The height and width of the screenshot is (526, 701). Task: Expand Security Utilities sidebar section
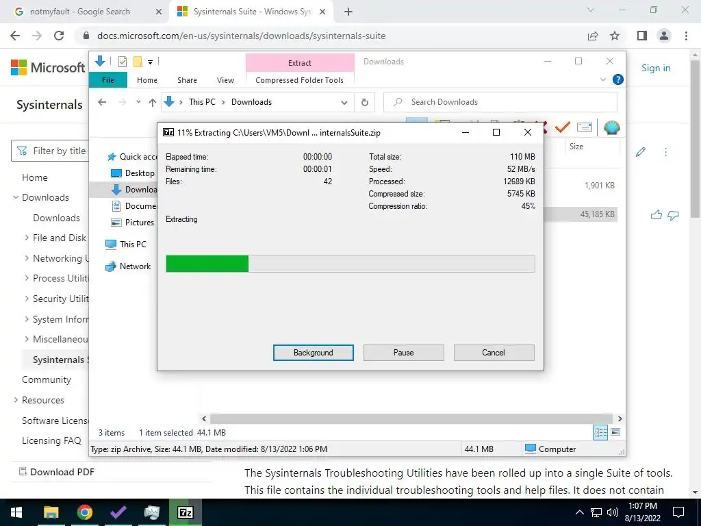27,299
